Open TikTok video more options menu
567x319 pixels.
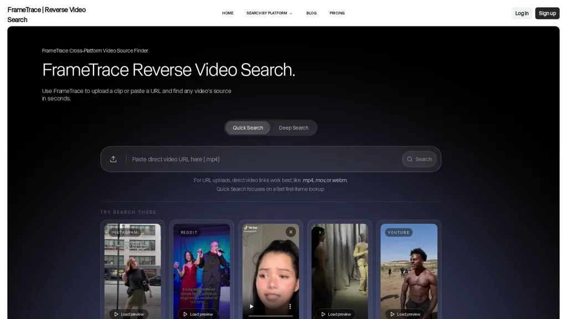point(290,306)
